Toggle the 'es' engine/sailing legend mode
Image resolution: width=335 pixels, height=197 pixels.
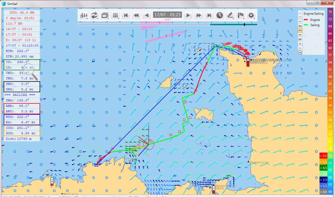(x=300, y=30)
